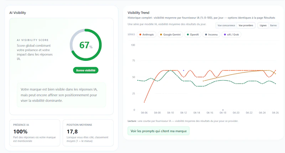This screenshot has width=285, height=153.
Task: Click the purple xAI / Grok legend dot
Action: (225, 34)
